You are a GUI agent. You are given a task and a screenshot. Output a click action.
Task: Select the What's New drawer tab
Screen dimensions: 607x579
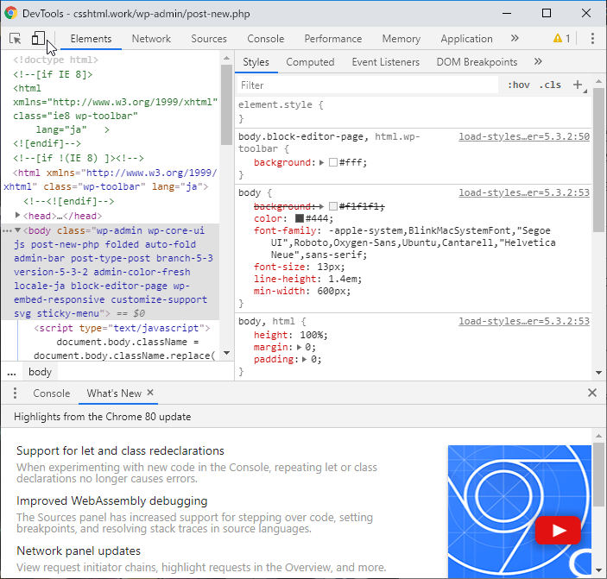point(114,393)
